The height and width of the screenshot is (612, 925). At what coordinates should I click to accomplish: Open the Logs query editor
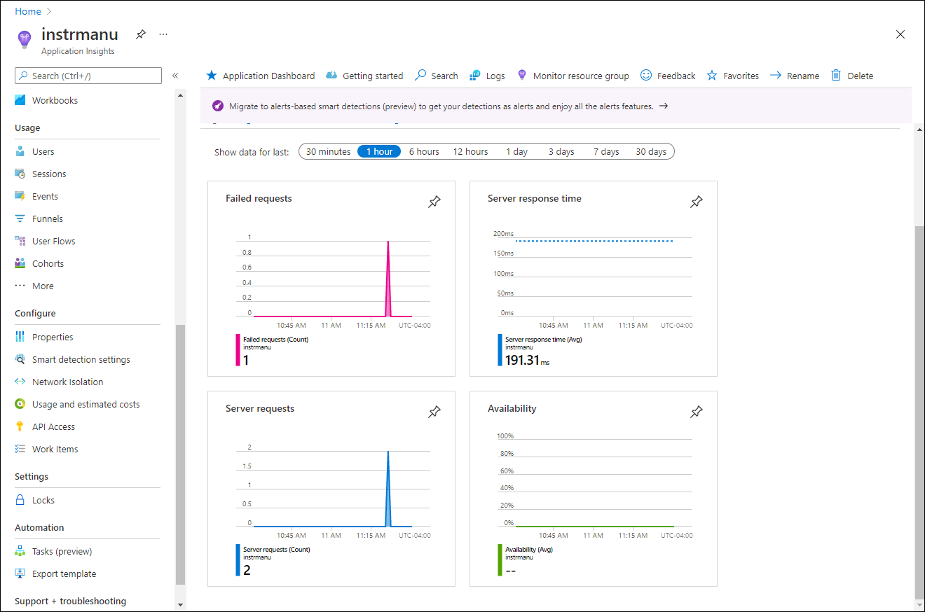[494, 75]
